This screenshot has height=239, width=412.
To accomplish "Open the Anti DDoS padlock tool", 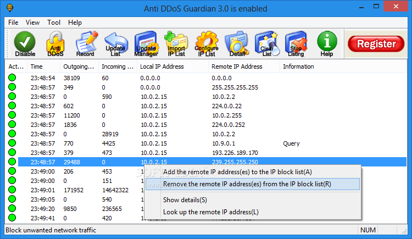I will point(55,44).
